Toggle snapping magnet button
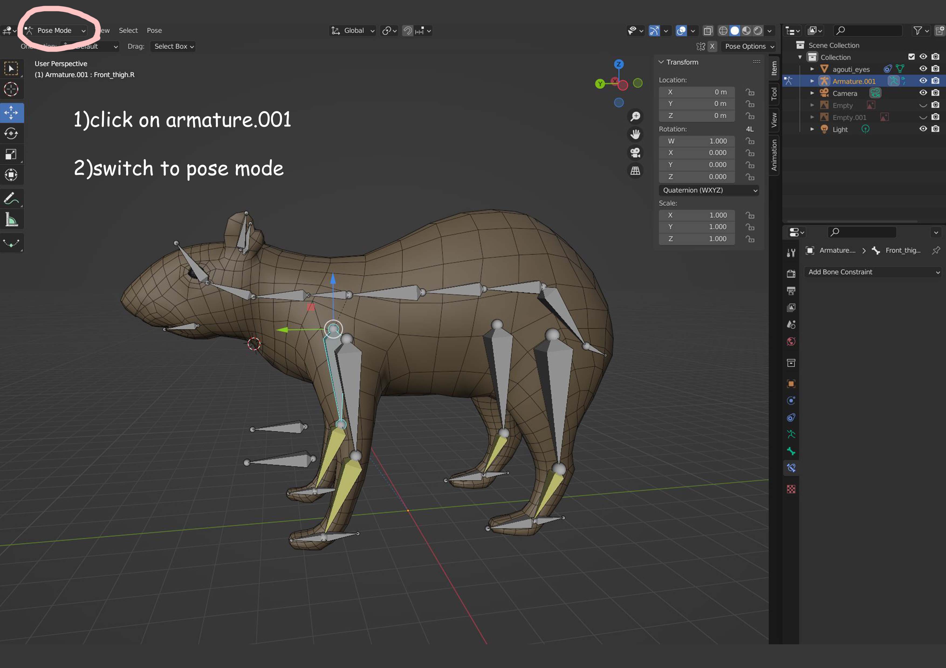Image resolution: width=946 pixels, height=668 pixels. click(x=407, y=30)
